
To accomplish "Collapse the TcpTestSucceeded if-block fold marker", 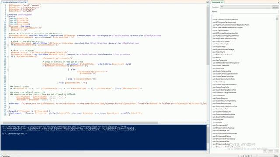I will [8, 38].
